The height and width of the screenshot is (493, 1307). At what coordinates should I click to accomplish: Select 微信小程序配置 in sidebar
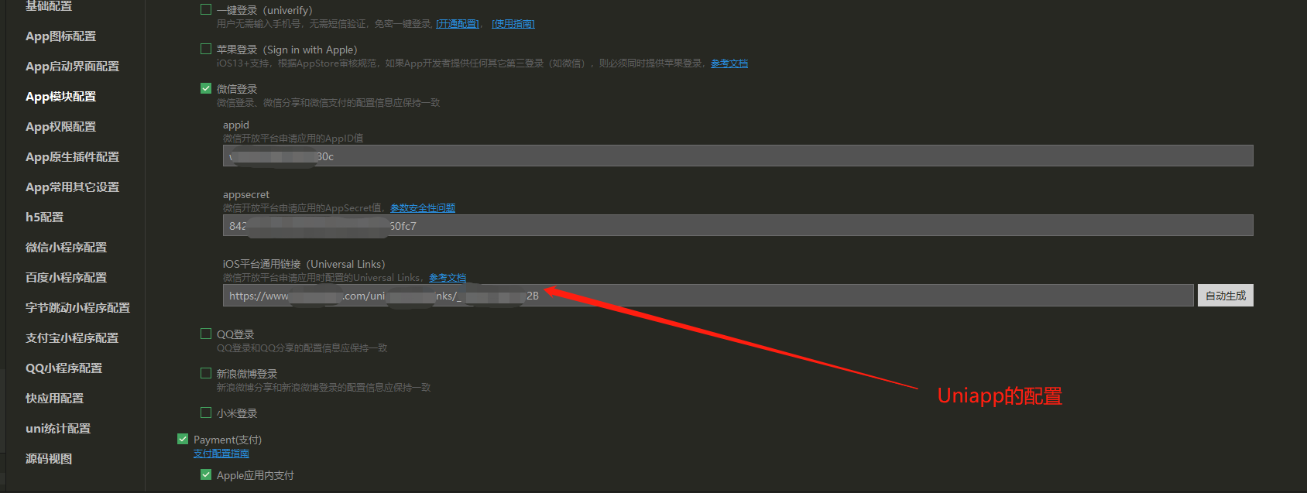click(67, 248)
